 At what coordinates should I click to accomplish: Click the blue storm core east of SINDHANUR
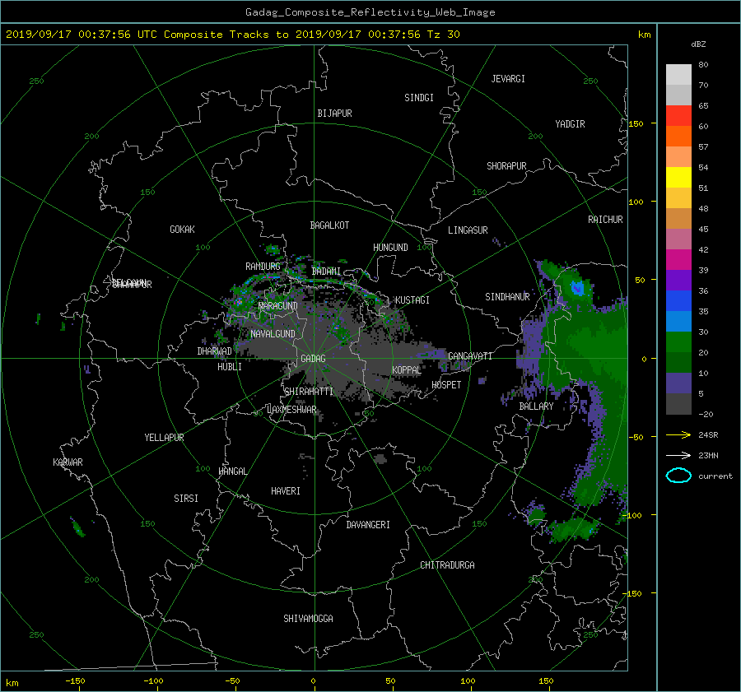(x=577, y=288)
